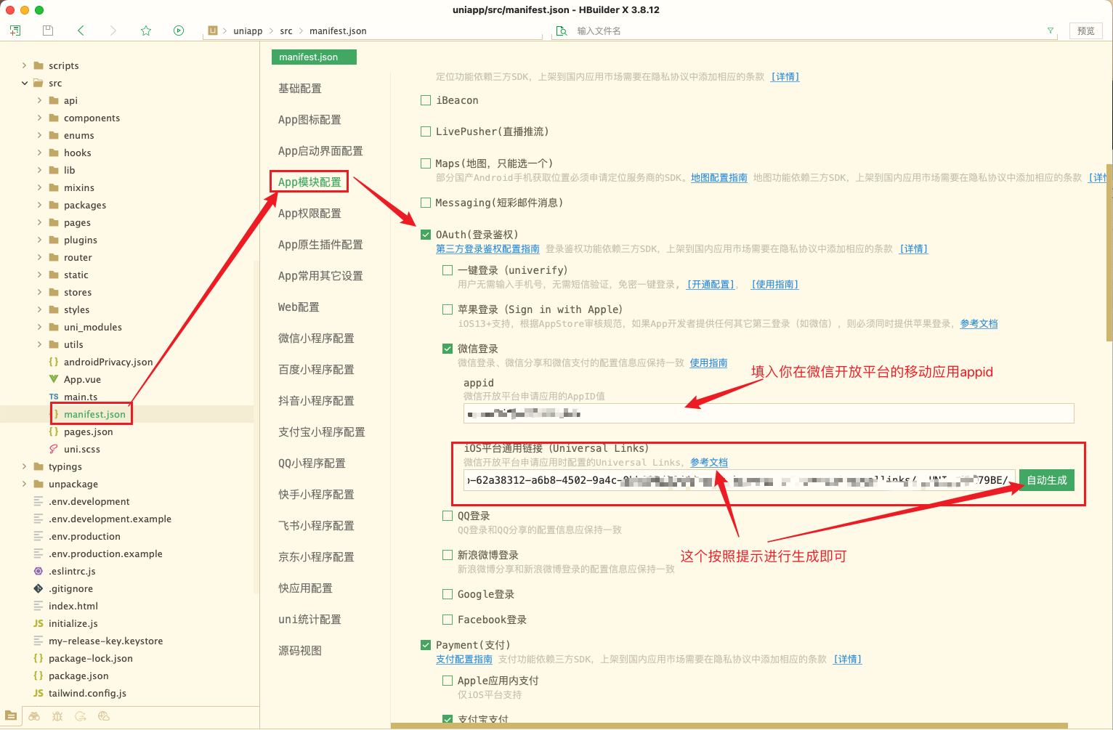Open the App图标配置 section
Image resolution: width=1113 pixels, height=730 pixels.
click(x=309, y=119)
